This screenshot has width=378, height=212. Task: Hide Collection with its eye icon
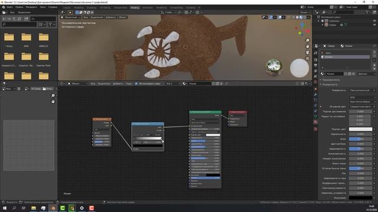tap(374, 21)
